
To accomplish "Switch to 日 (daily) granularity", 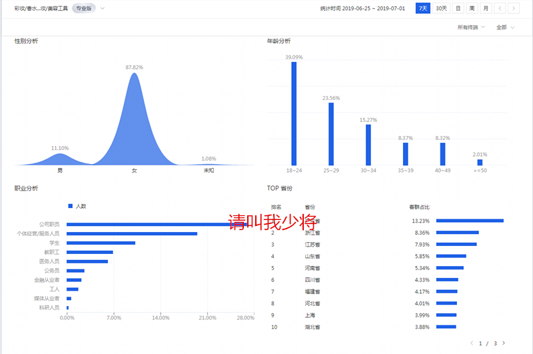I will point(458,8).
